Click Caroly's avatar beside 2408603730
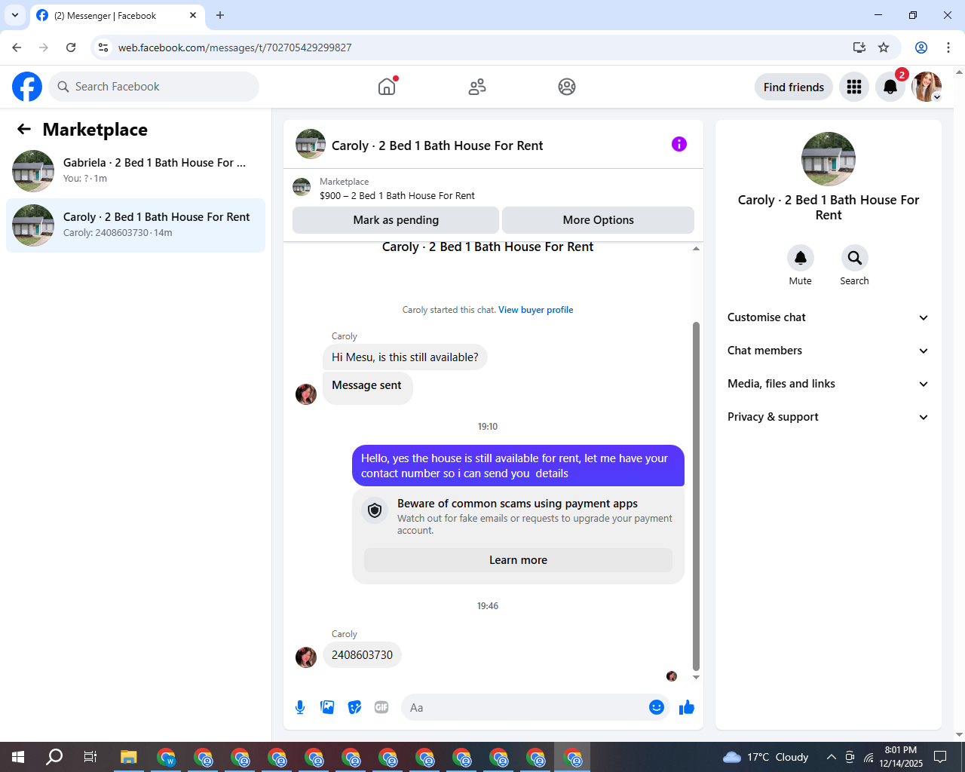This screenshot has height=772, width=965. coord(306,657)
